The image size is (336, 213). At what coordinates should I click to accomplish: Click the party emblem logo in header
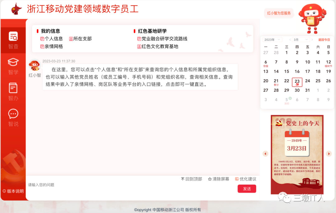click(16, 9)
